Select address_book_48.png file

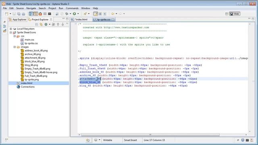[x=36, y=50]
